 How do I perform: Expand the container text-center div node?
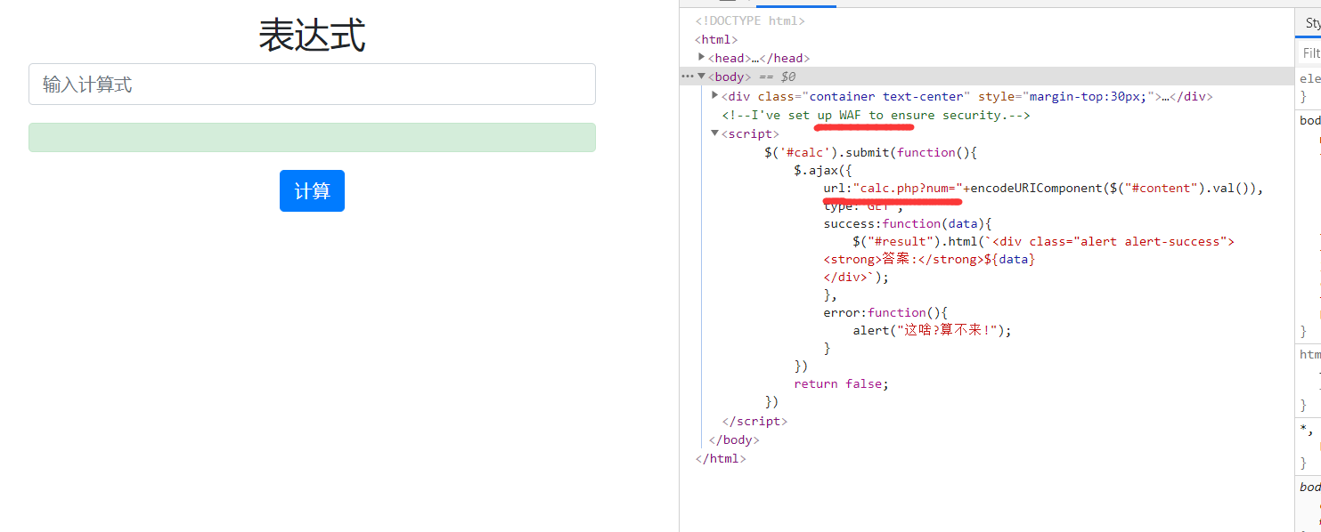tap(715, 96)
